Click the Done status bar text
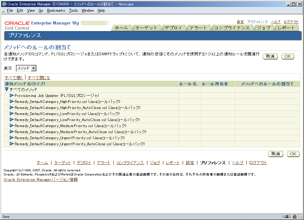The height and width of the screenshot is (220, 304). [6, 217]
